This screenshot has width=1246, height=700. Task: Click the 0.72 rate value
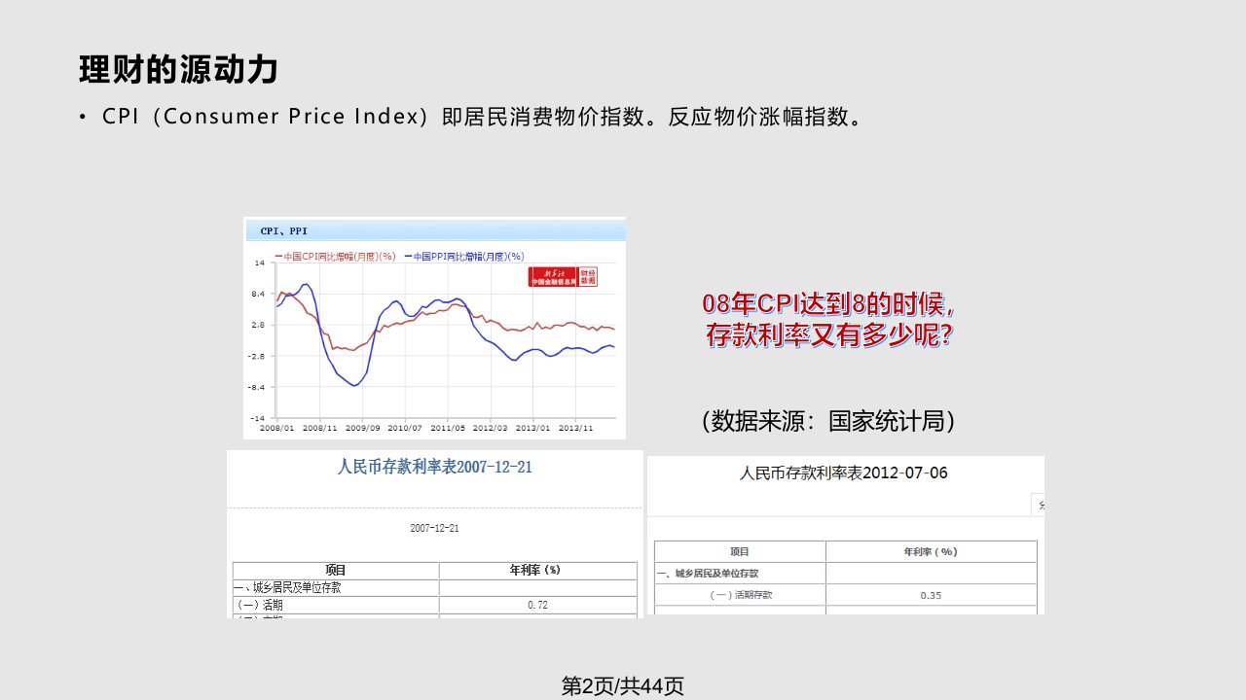(537, 605)
